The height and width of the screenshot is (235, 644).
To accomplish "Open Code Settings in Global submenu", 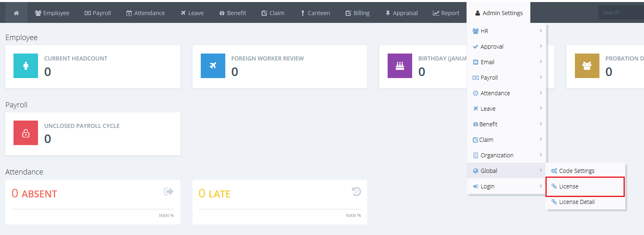I will (x=577, y=171).
